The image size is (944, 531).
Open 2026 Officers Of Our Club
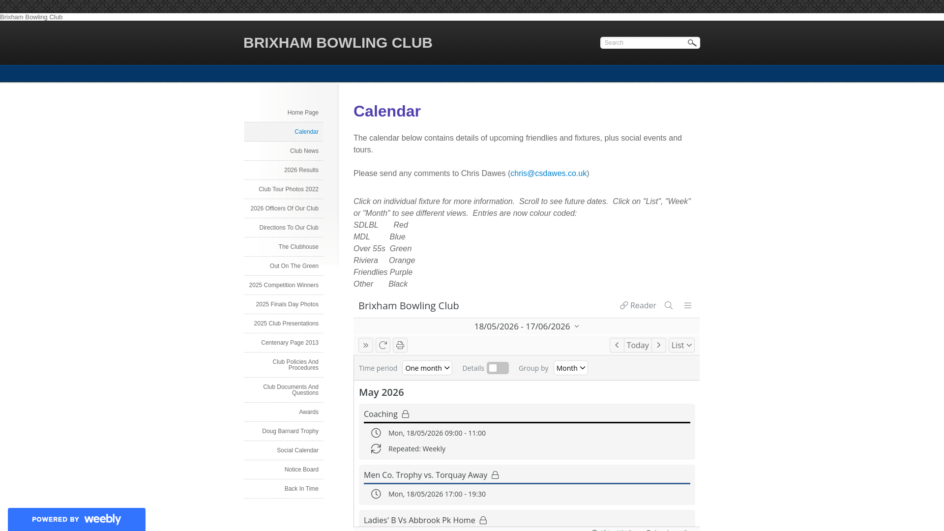[x=284, y=208]
